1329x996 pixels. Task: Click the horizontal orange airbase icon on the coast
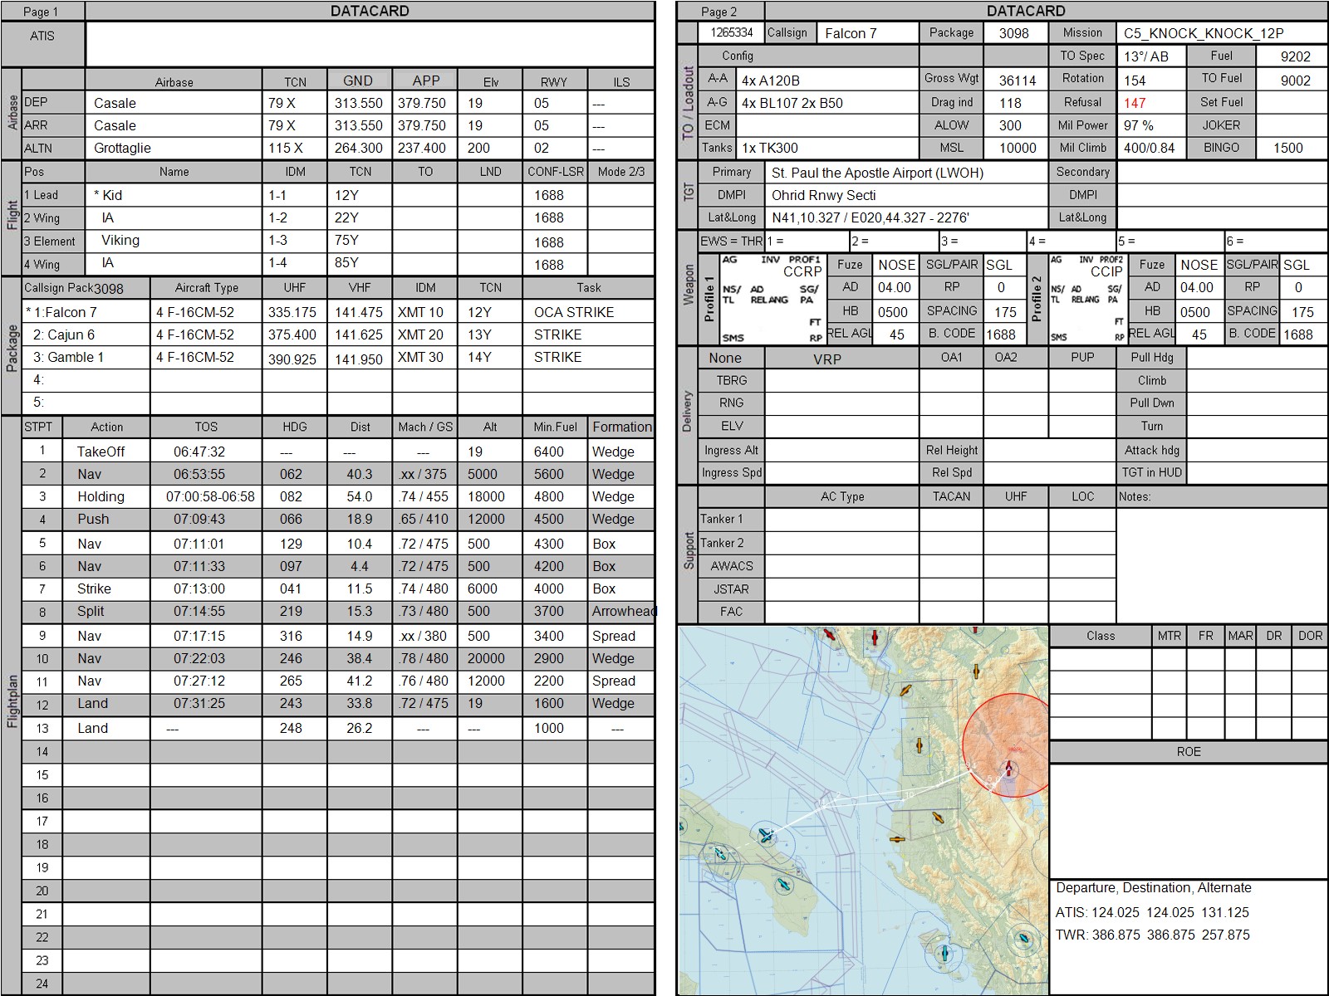(x=895, y=839)
